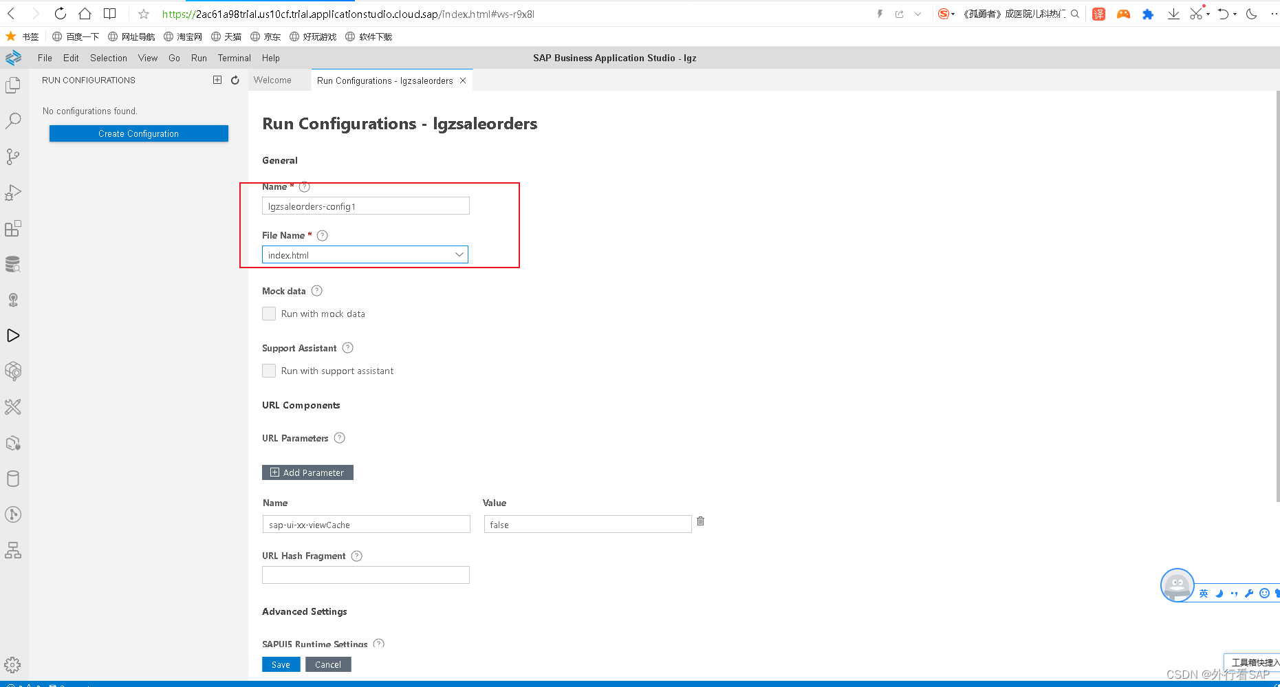This screenshot has width=1280, height=687.
Task: Open the 淘宝网 bookmark
Action: pyautogui.click(x=183, y=36)
